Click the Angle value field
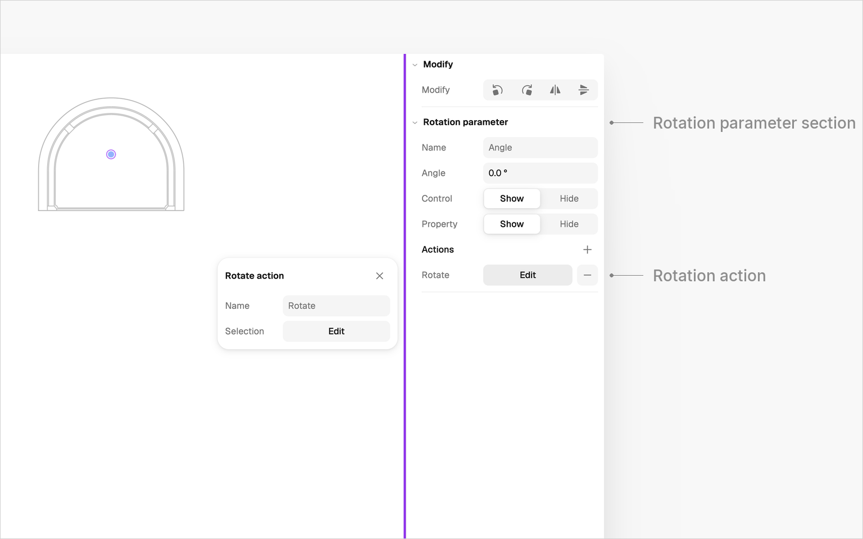The height and width of the screenshot is (539, 863). pos(540,173)
